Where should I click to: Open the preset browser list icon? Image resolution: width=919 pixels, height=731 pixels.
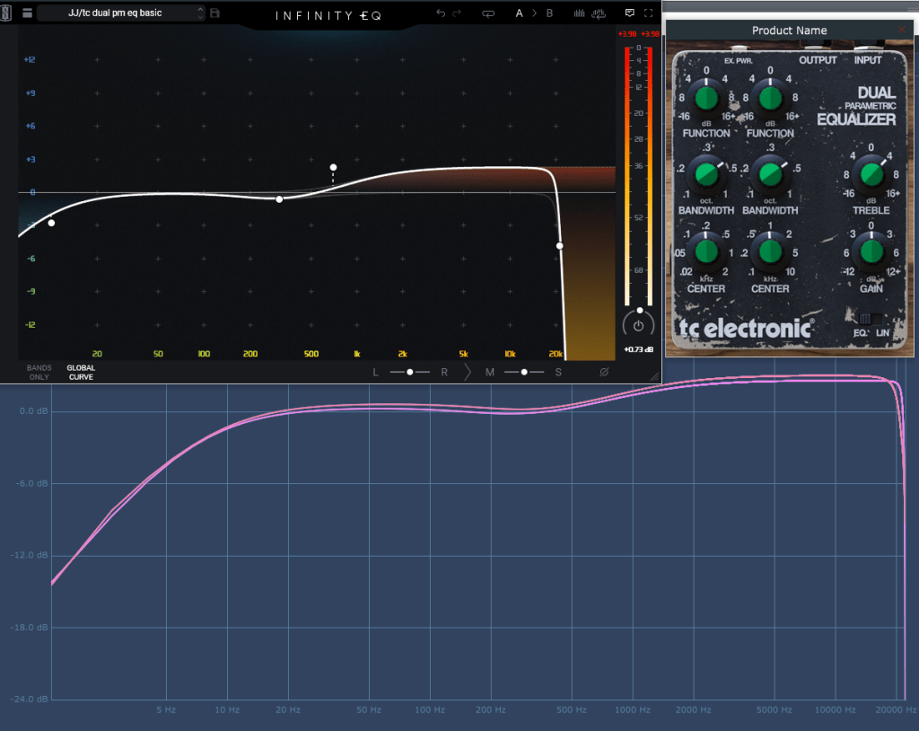click(26, 13)
